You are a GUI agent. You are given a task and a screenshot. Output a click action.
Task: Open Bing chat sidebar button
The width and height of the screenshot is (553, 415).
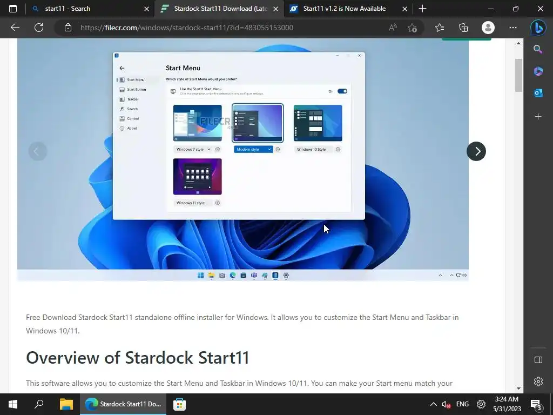pos(538,28)
